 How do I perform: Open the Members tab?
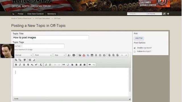point(51,14)
